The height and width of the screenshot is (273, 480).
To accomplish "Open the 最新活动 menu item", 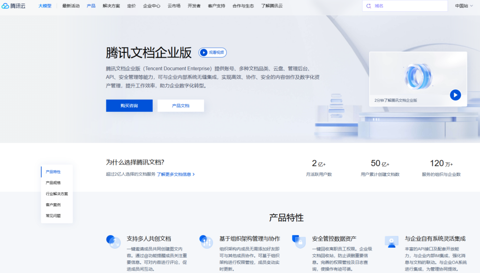I will [71, 6].
